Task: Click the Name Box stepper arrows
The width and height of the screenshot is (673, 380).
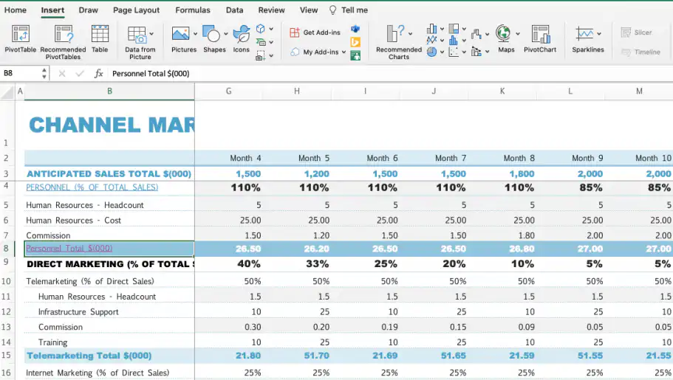Action: [x=44, y=73]
